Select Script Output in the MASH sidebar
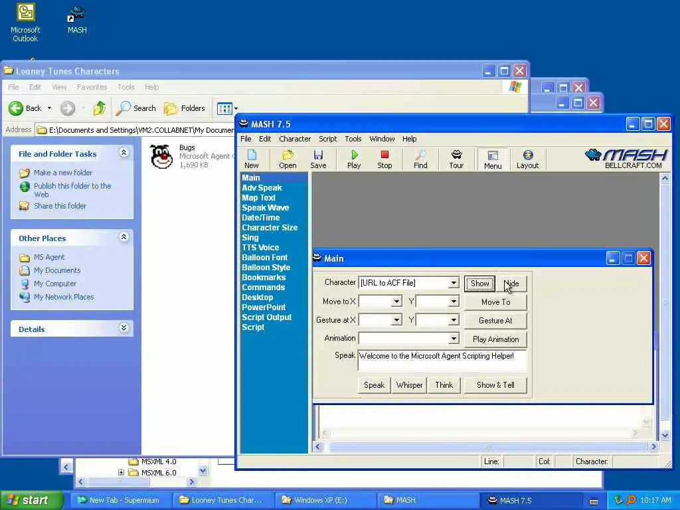 [267, 317]
